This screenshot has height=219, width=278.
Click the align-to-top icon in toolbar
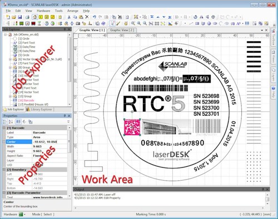tap(152, 17)
